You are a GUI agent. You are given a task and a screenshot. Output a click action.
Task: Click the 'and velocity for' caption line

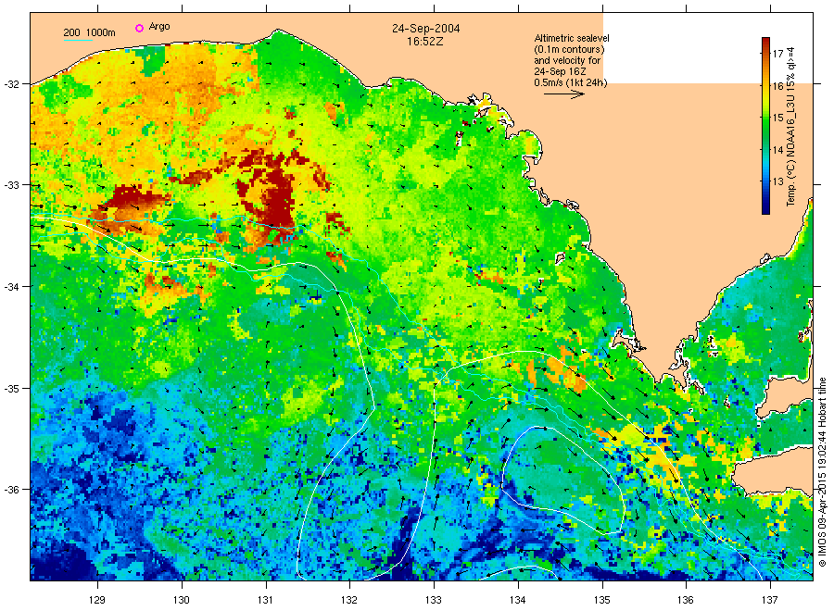coord(567,60)
